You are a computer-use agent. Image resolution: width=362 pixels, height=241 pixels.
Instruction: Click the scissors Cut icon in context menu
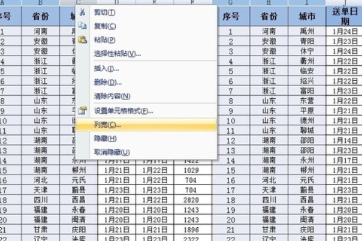[x=82, y=12]
